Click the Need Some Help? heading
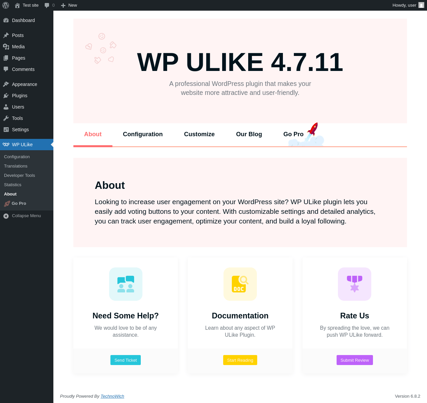Image resolution: width=427 pixels, height=403 pixels. 125,316
